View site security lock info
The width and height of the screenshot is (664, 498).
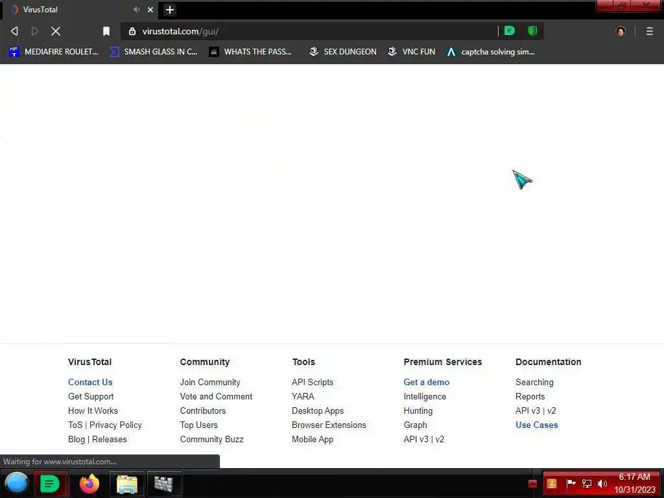[132, 31]
